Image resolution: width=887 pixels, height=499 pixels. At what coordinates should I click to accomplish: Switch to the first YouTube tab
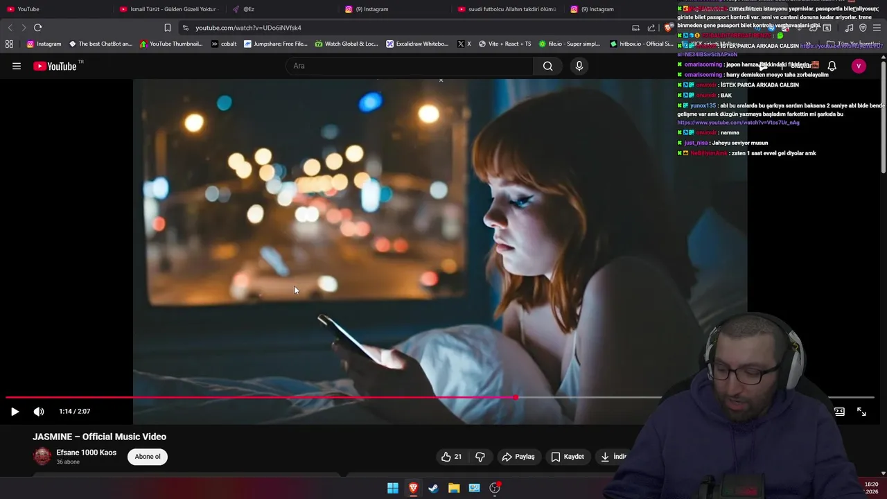click(55, 9)
